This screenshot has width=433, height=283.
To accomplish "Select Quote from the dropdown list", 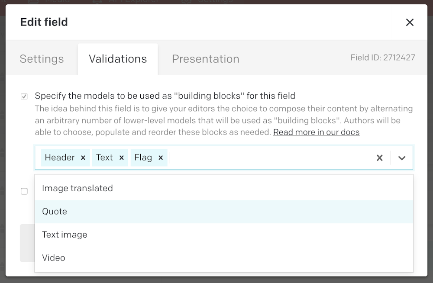I will [55, 211].
